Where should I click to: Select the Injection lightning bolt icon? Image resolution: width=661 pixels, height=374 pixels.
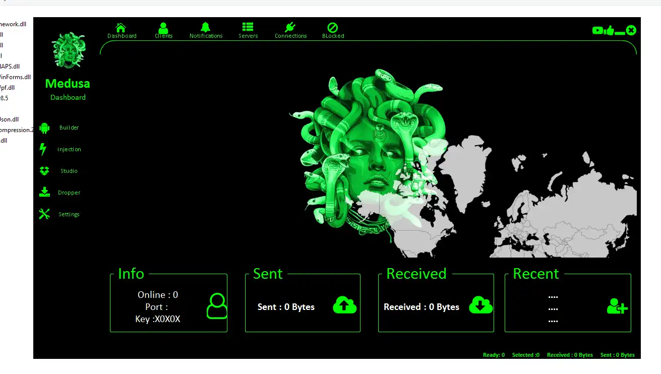(44, 149)
